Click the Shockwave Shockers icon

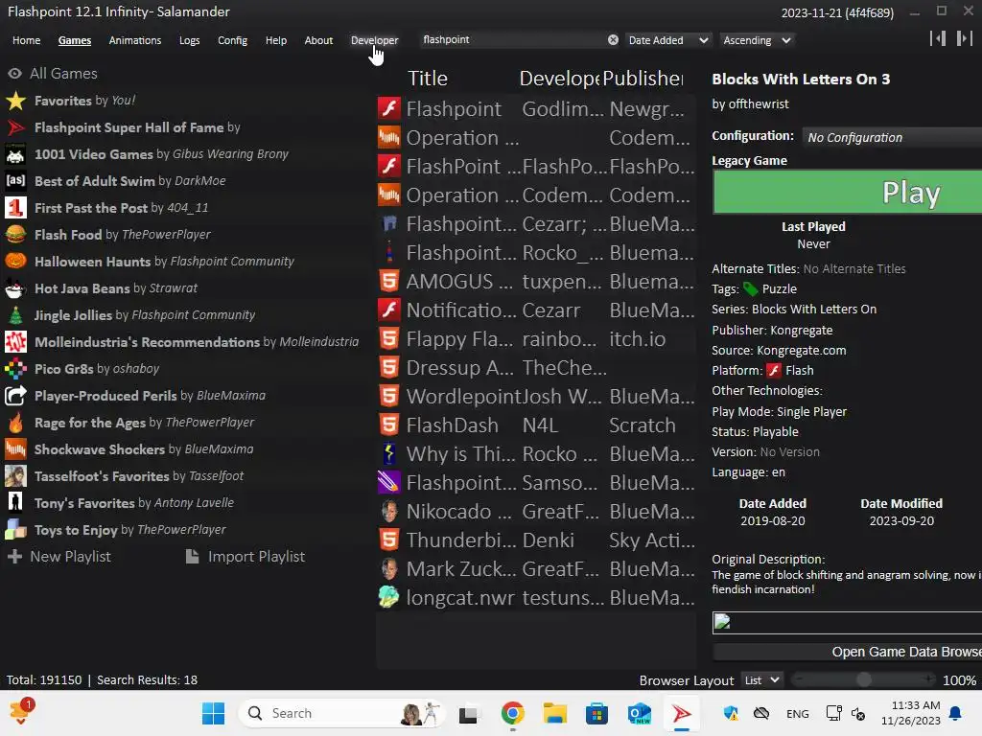[x=15, y=449]
